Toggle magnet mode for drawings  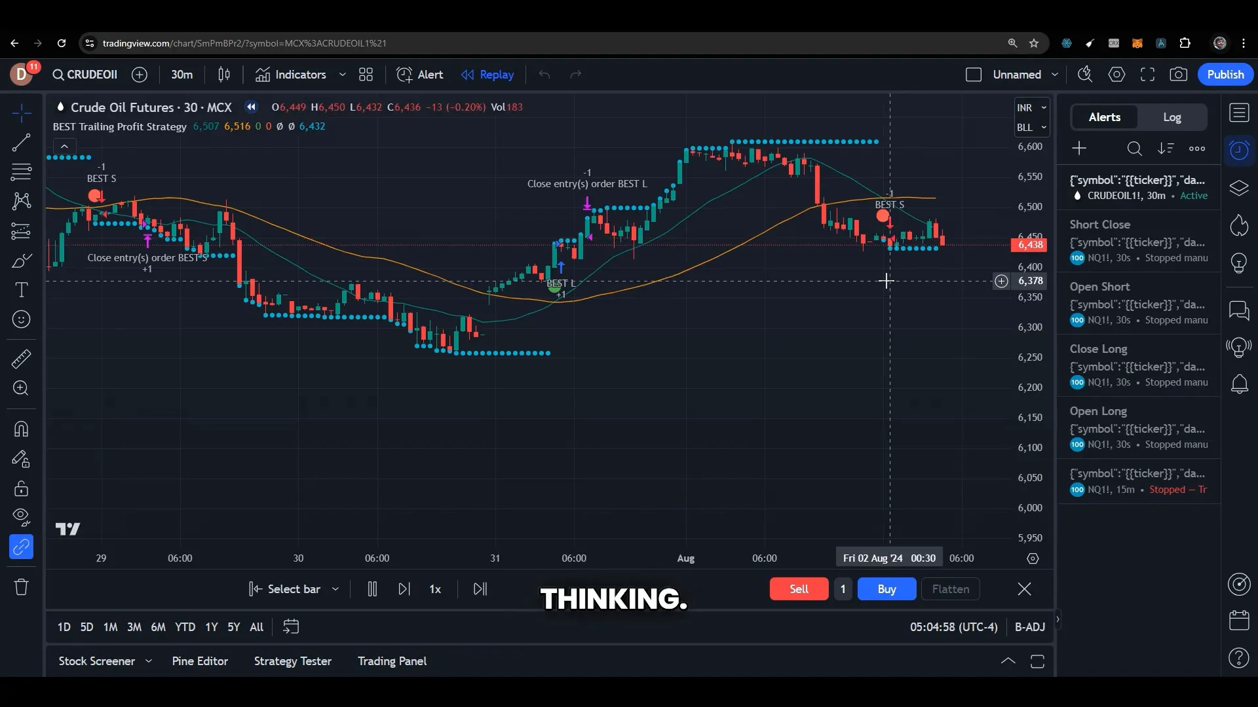[x=21, y=429]
